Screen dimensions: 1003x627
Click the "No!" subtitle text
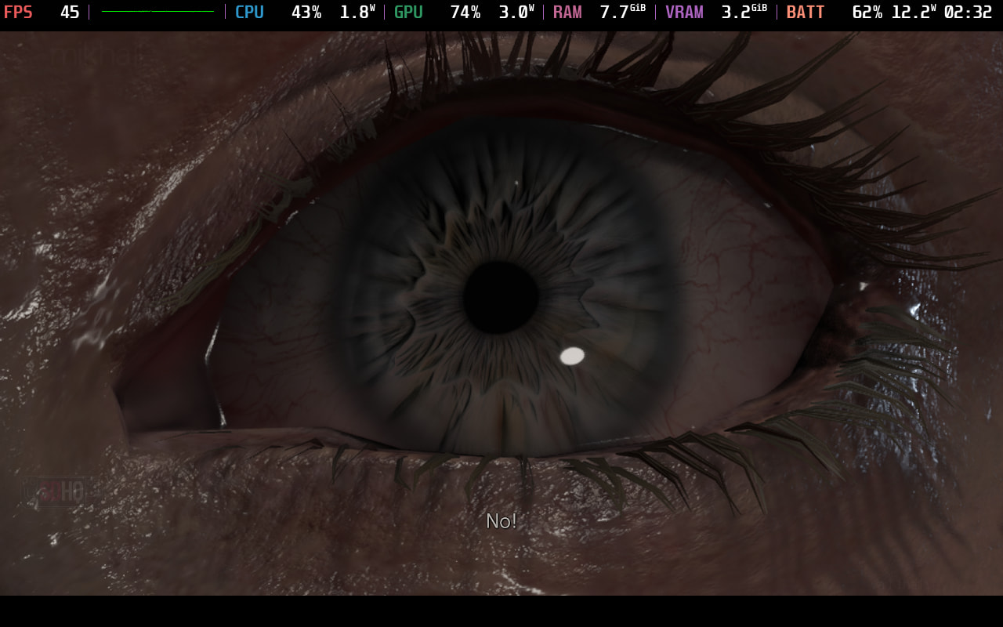click(501, 521)
